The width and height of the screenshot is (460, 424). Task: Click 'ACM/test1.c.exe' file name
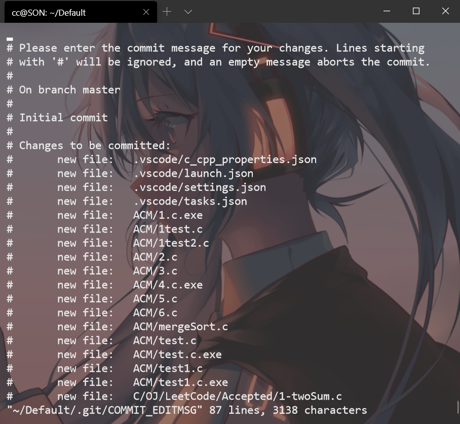[x=180, y=382]
